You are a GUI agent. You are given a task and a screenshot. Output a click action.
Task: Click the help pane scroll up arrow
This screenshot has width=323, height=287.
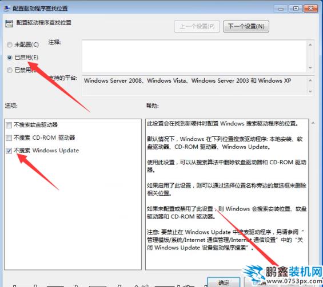pyautogui.click(x=313, y=123)
